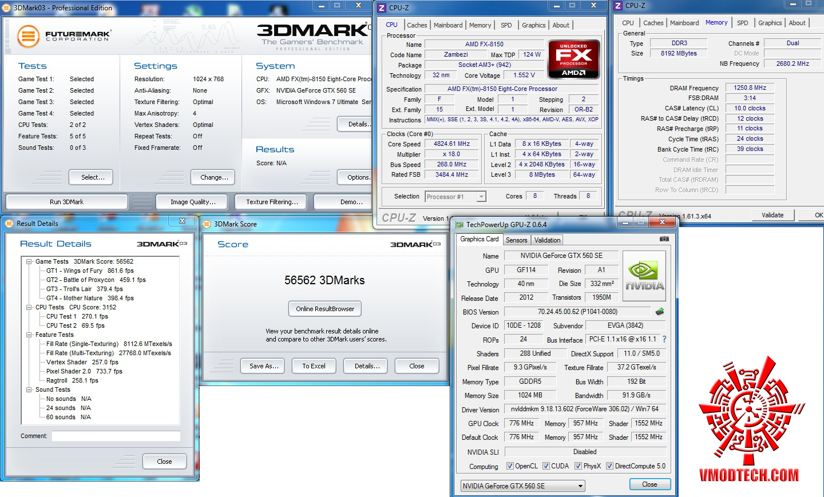824x497 pixels.
Task: Click the AMD FX processor logo
Action: (573, 59)
